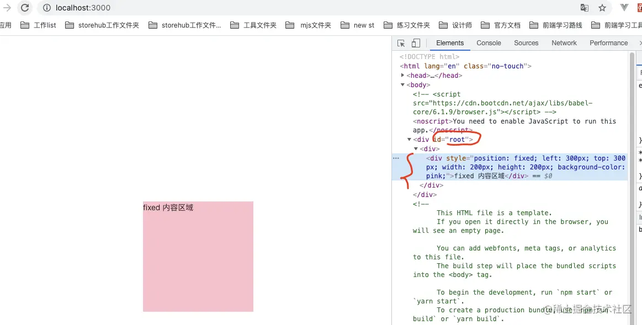The height and width of the screenshot is (325, 642).
Task: Click the 'You can add webfonts' comment text
Action: [x=514, y=253]
